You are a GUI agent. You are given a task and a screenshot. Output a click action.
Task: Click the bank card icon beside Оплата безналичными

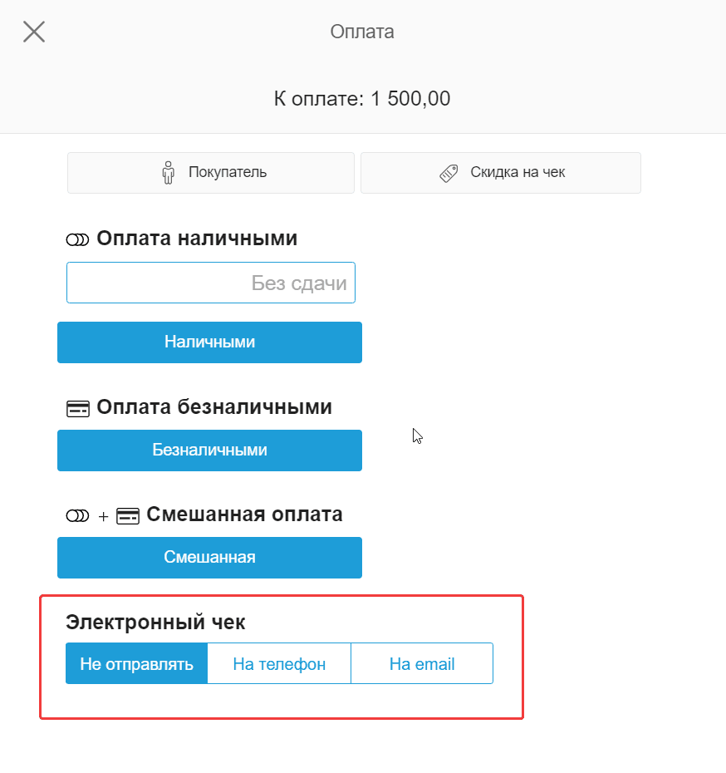click(x=77, y=407)
